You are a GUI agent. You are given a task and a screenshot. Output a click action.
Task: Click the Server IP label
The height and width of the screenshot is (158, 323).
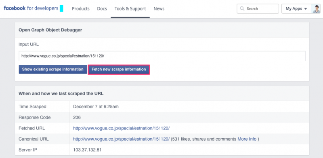[x=28, y=150]
